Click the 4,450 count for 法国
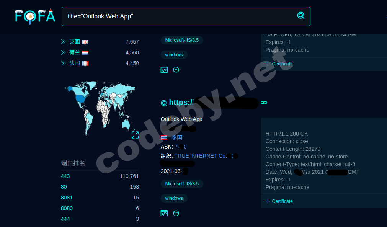The image size is (387, 227). (x=132, y=63)
